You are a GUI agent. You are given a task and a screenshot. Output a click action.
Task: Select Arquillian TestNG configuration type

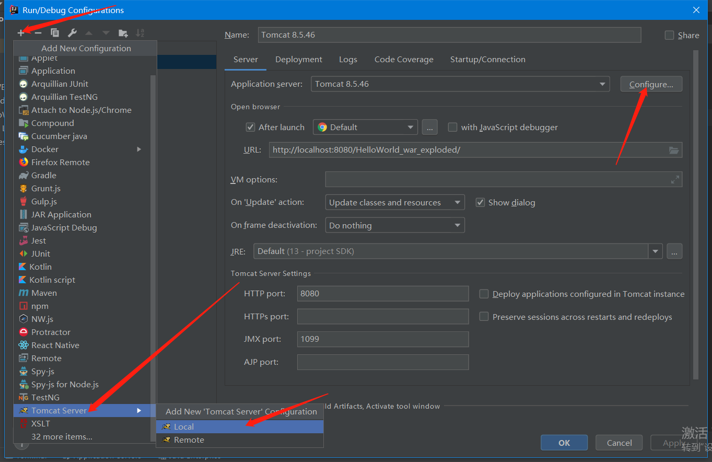click(x=82, y=97)
